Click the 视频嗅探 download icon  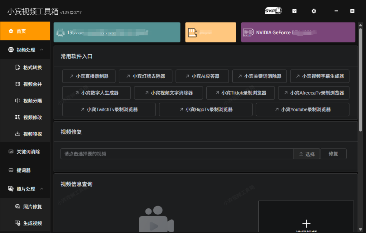(x=18, y=134)
